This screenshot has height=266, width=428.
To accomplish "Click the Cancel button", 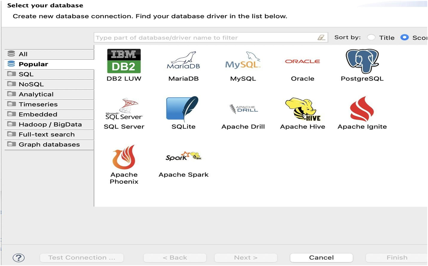I will pos(321,258).
